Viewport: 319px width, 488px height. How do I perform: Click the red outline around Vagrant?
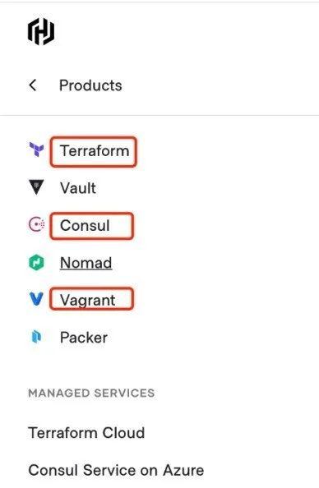(92, 299)
